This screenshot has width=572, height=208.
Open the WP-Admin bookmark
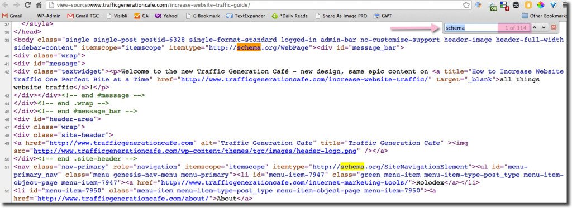coord(49,16)
